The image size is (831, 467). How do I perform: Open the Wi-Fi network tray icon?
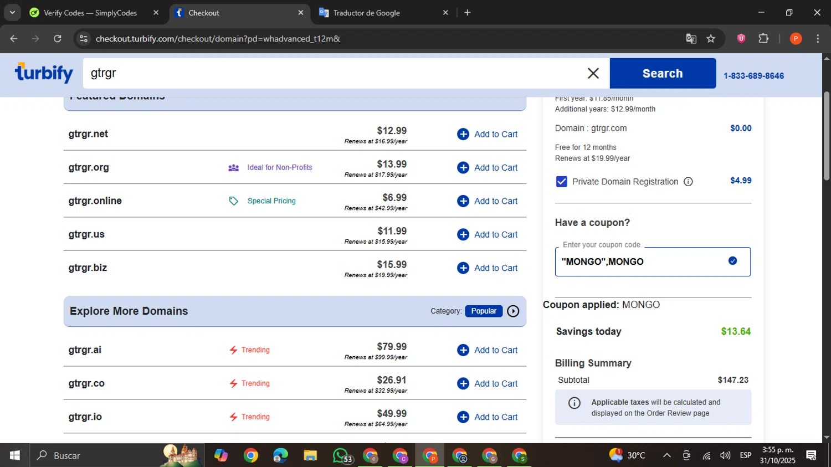(x=706, y=455)
